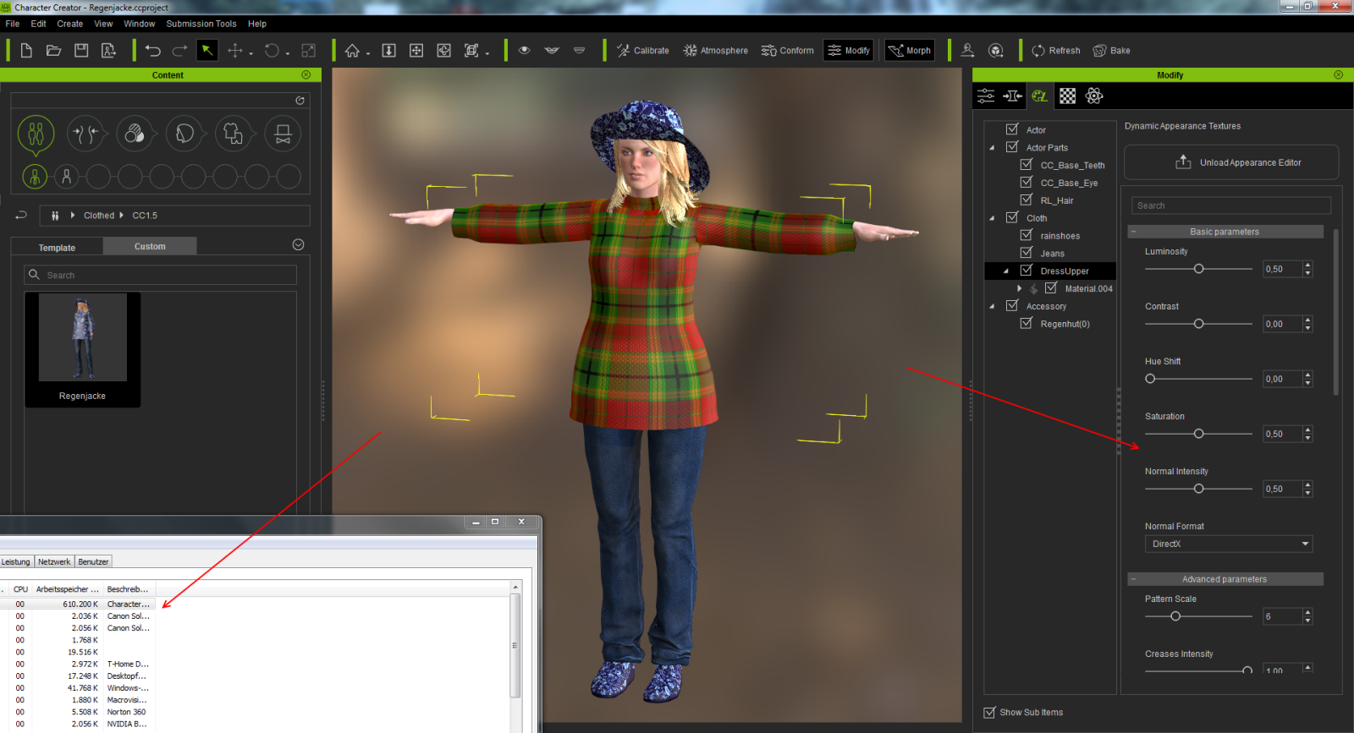Open the Create menu
This screenshot has width=1354, height=733.
(70, 24)
